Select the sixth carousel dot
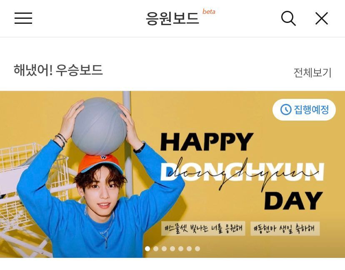 [x=189, y=249]
